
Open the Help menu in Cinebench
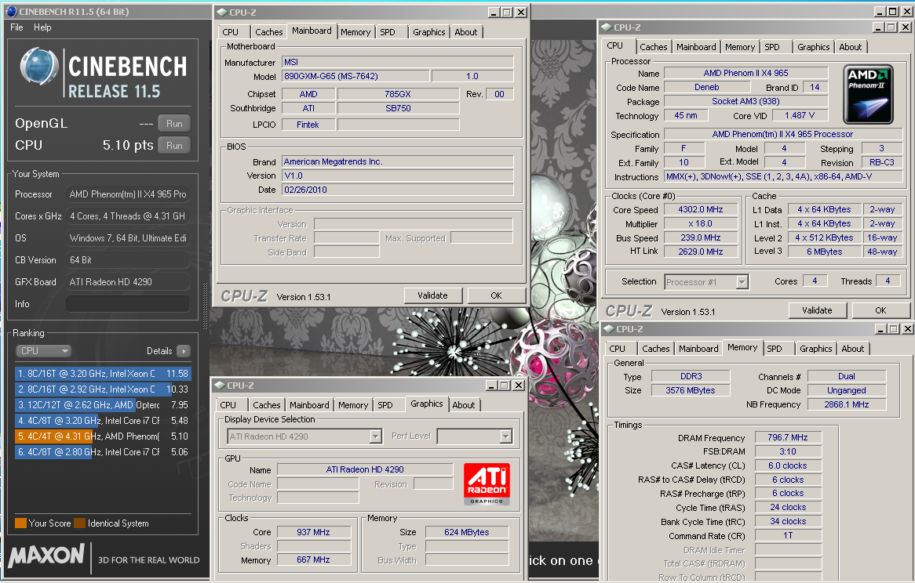[x=42, y=27]
